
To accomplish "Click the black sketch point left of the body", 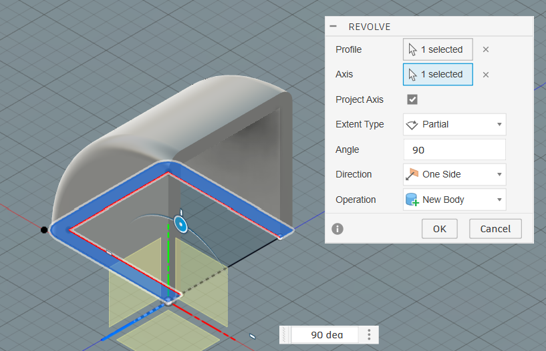I will 44,230.
